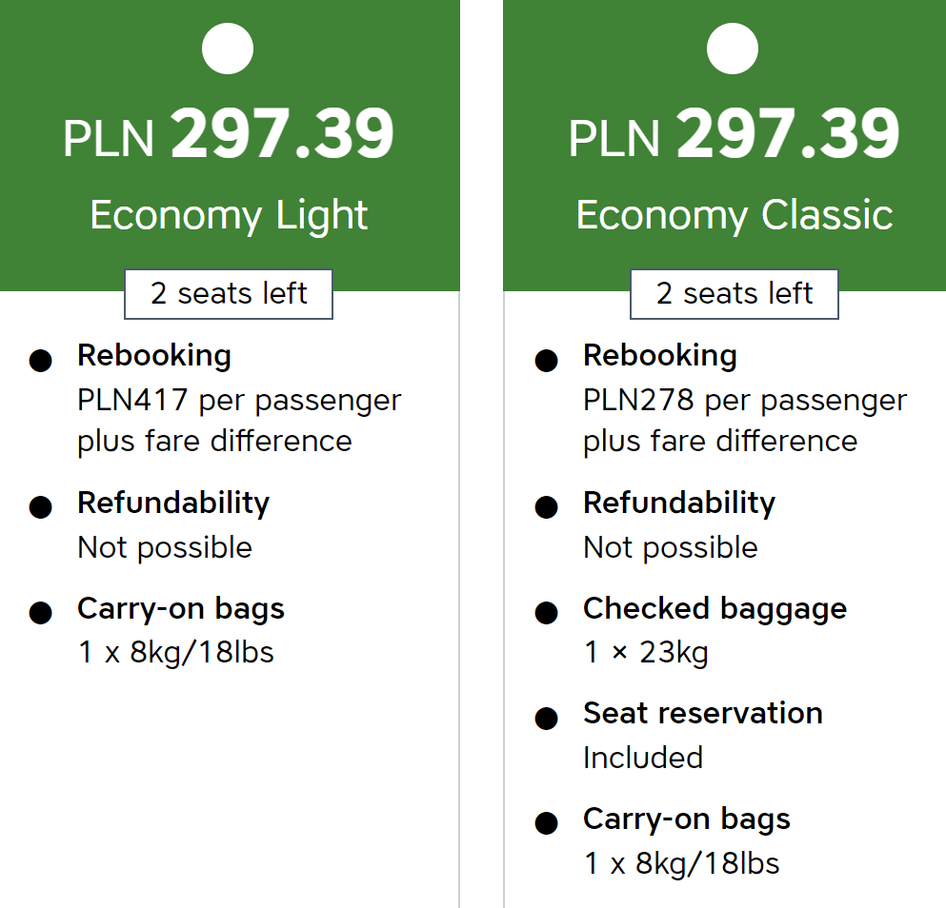
Task: Click the Economy Light fare name
Action: 229,215
